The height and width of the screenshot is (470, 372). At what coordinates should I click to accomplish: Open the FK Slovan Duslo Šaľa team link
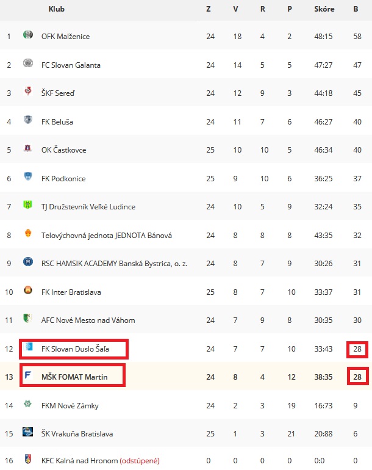75,349
